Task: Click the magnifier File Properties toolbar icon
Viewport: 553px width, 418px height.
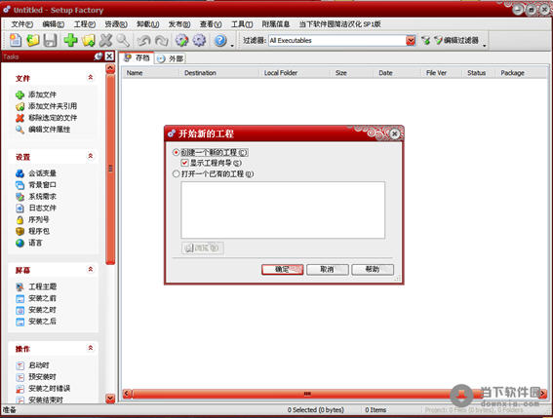Action: tap(123, 40)
